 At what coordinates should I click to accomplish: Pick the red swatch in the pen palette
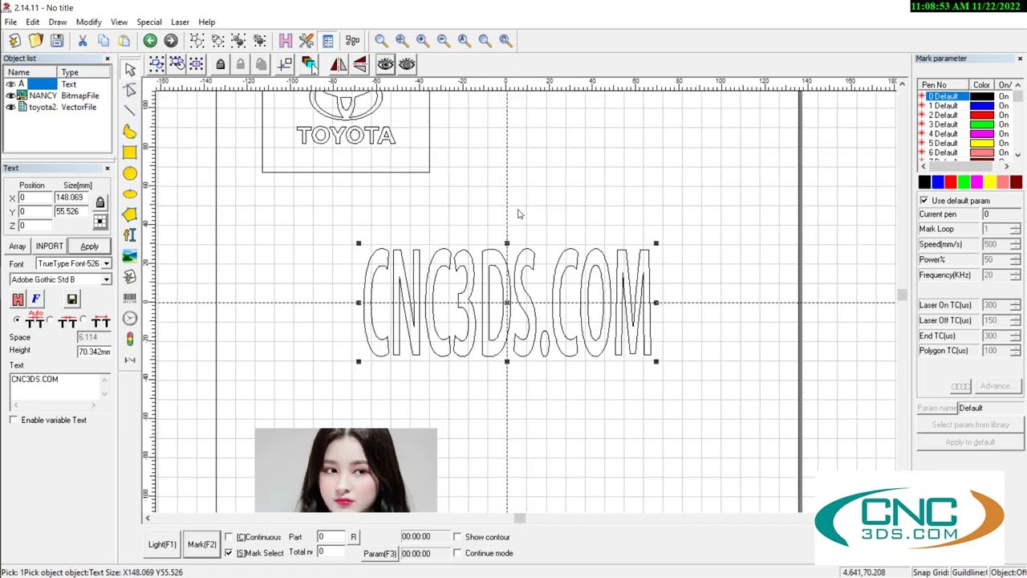pos(951,182)
